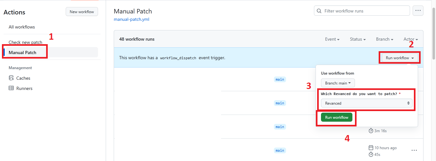Image resolution: width=436 pixels, height=161 pixels.
Task: Select All workflows in the sidebar
Action: click(x=22, y=27)
